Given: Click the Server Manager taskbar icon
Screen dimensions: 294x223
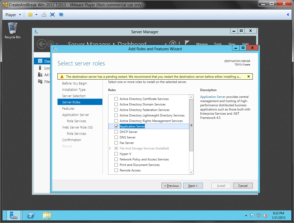Looking at the screenshot, I should (13, 215).
